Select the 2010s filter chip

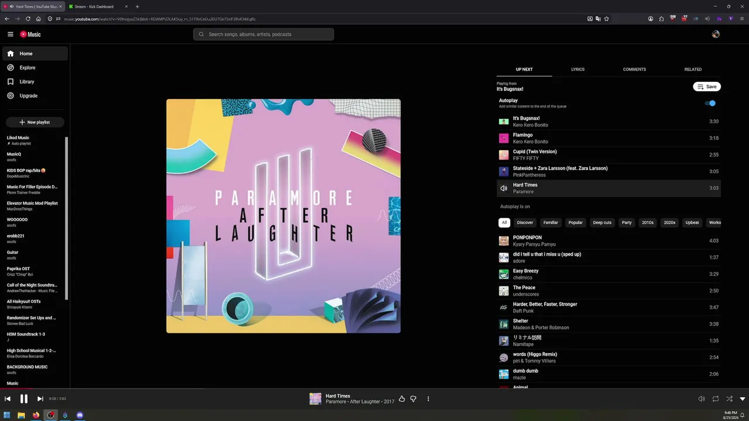pyautogui.click(x=648, y=223)
